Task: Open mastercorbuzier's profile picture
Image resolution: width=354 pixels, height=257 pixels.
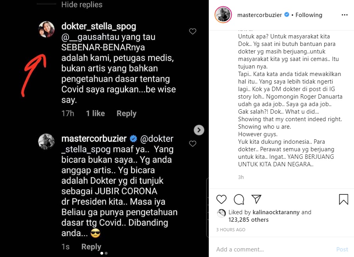Action: 223,15
